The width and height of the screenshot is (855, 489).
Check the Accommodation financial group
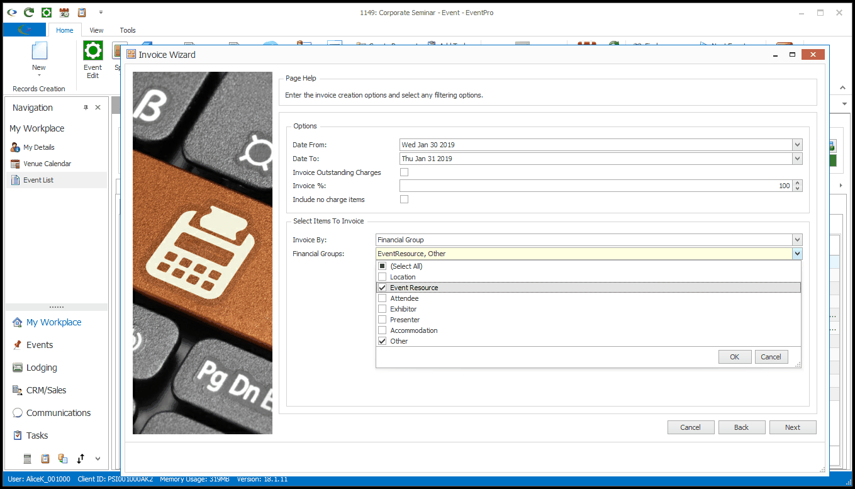pyautogui.click(x=382, y=330)
